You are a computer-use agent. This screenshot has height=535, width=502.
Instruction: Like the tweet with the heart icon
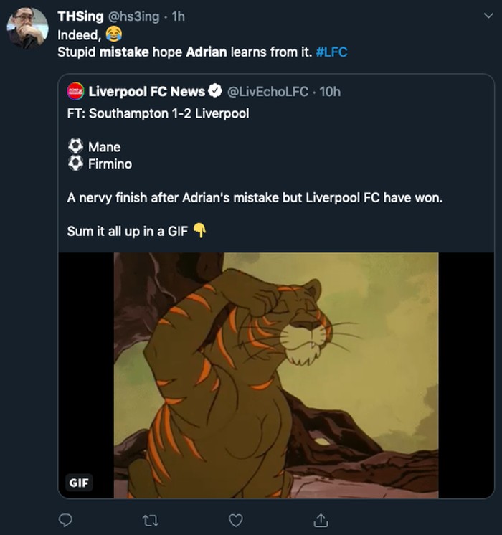(235, 519)
